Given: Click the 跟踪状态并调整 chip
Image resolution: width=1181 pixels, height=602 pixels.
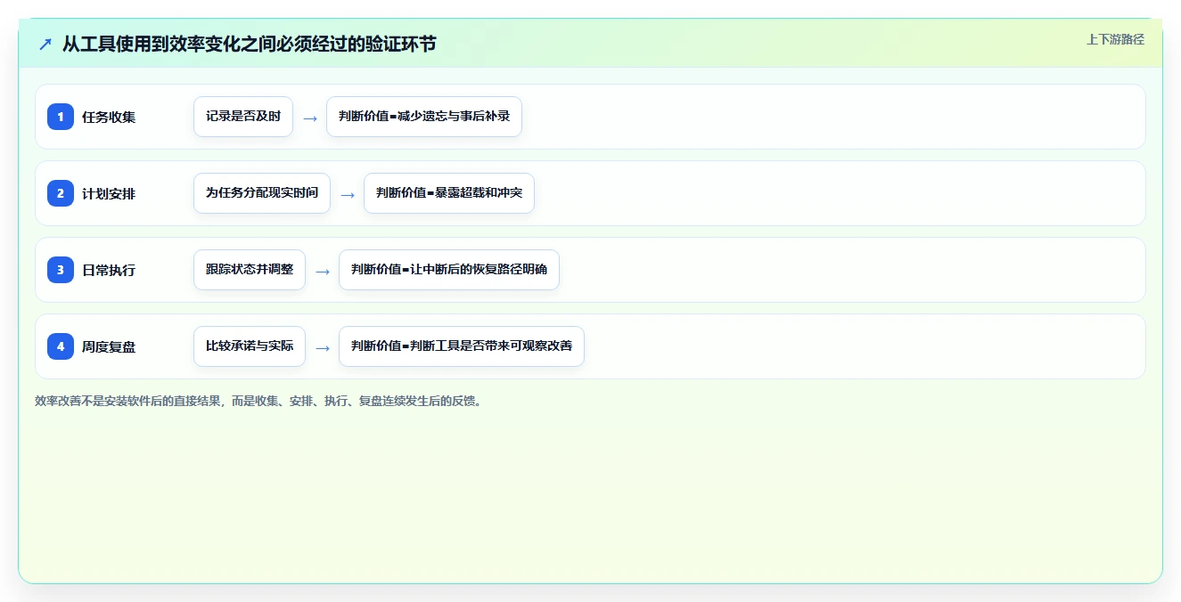Looking at the screenshot, I should [x=250, y=270].
